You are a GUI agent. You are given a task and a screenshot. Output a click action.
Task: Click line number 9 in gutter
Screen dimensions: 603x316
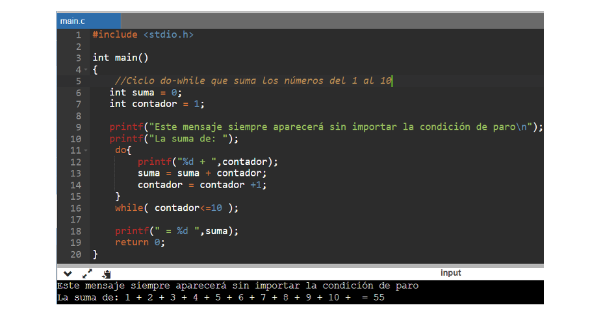click(79, 127)
